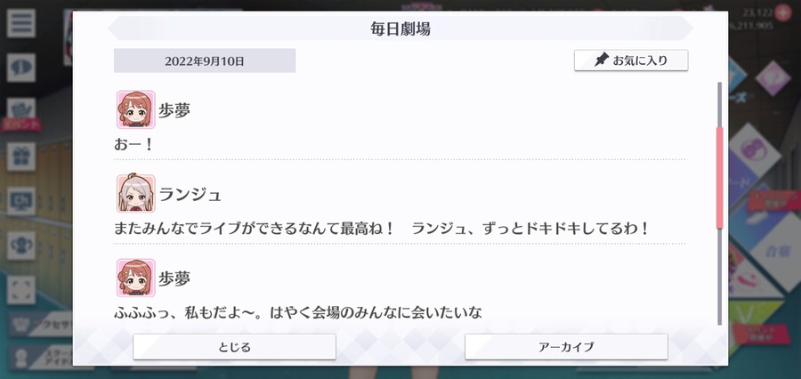The width and height of the screenshot is (801, 379).
Task: Open the Ch channel screen icon
Action: pos(21,201)
